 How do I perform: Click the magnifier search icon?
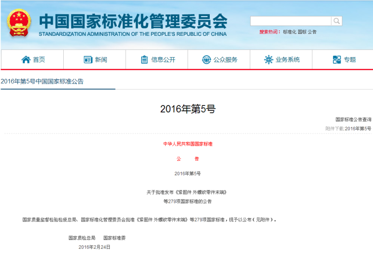point(336,21)
